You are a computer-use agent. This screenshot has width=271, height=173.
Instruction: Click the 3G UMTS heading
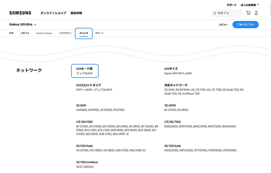point(170,105)
